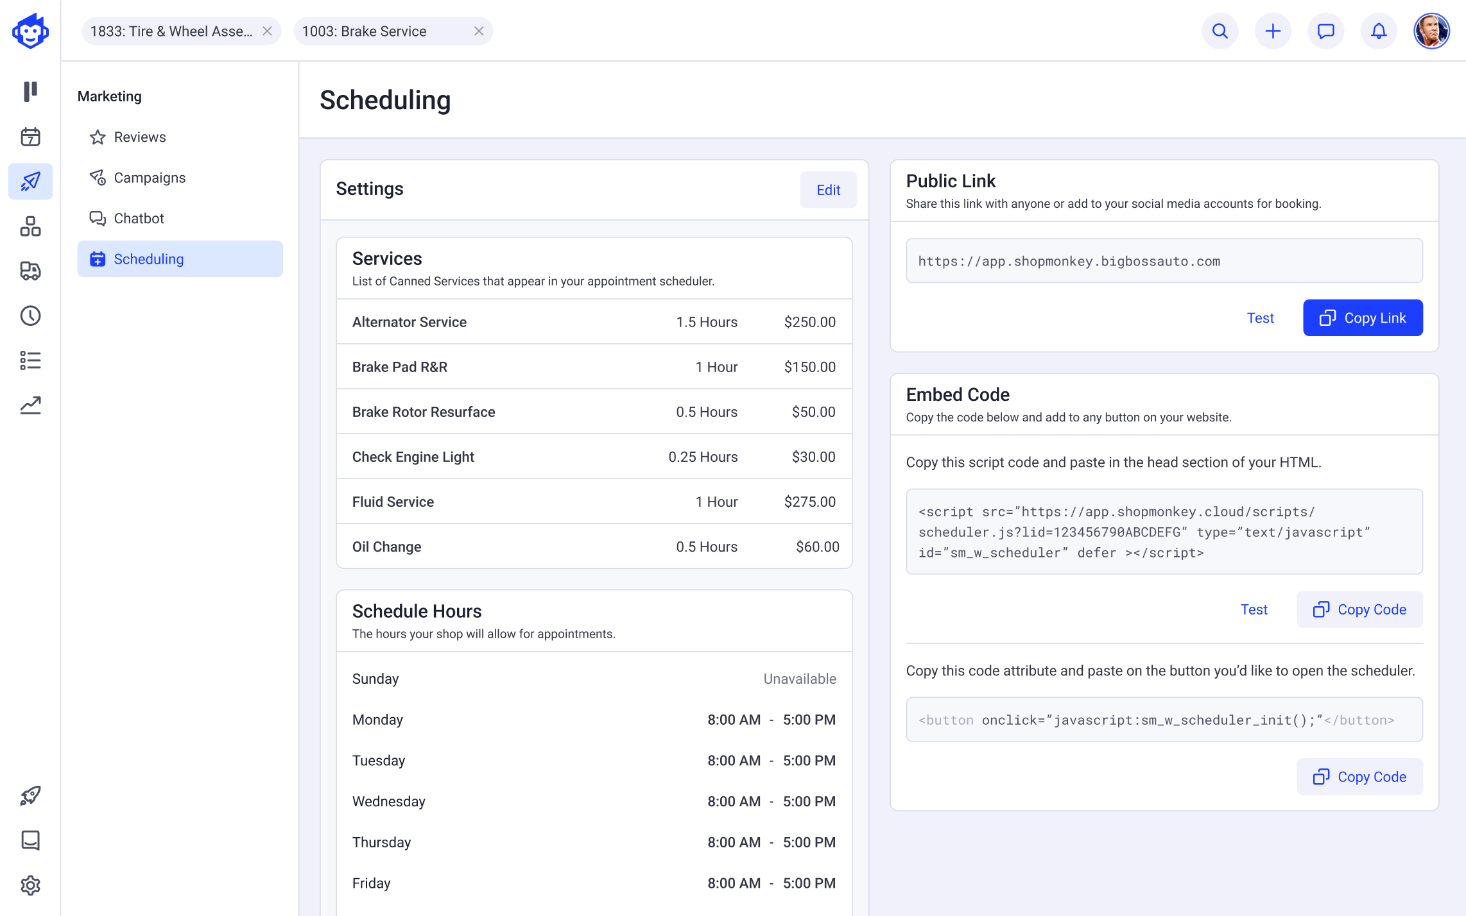1466x916 pixels.
Task: Open the book guide icon in sidebar
Action: pos(30,840)
